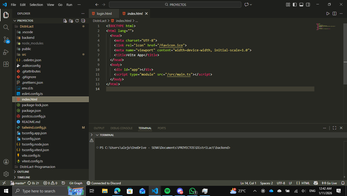The width and height of the screenshot is (347, 196).
Task: Switch to the login.html tab
Action: pyautogui.click(x=104, y=14)
